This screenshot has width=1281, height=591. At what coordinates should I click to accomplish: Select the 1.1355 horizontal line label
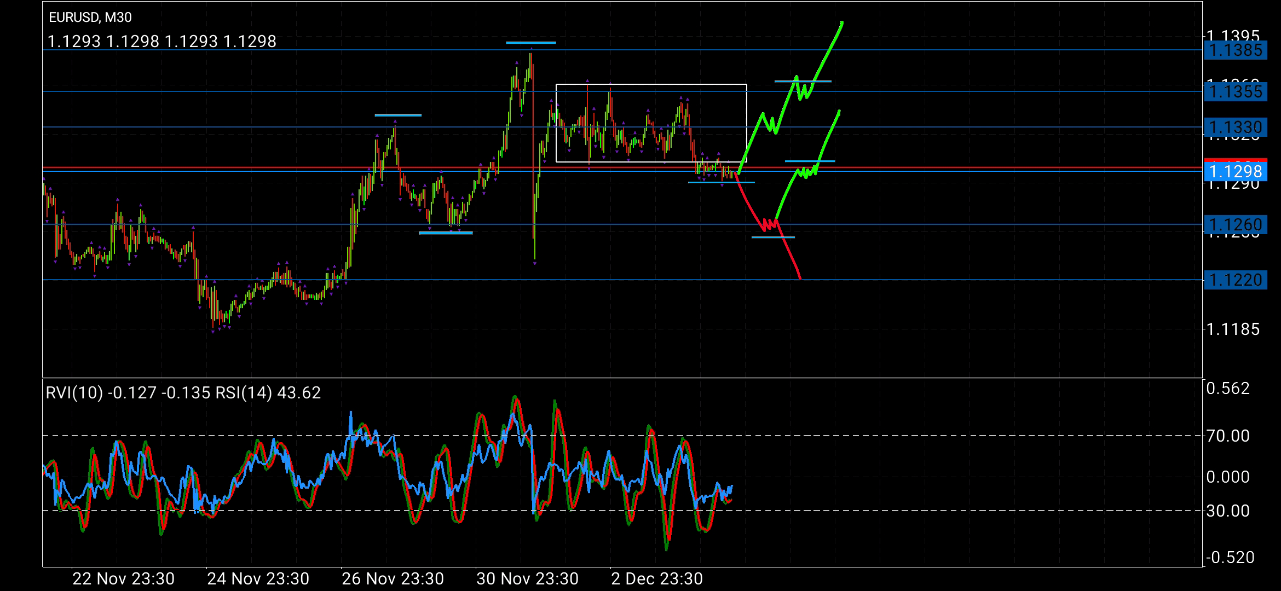click(x=1235, y=91)
